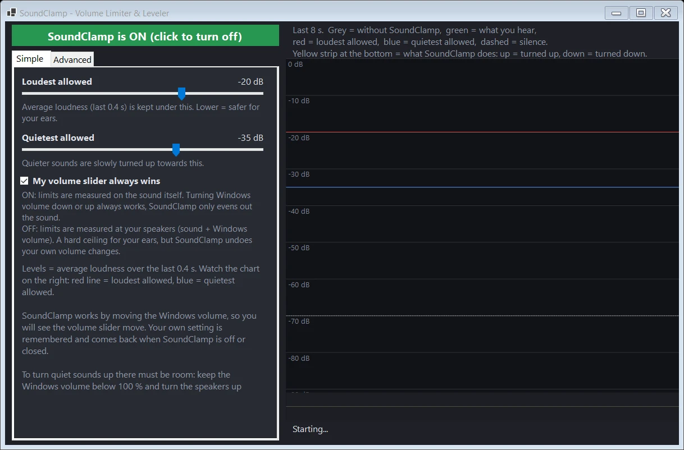
Task: Click the -70 dB chart axis label
Action: 299,321
